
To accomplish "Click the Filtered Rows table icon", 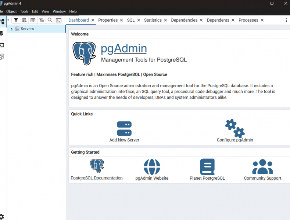I will pos(42,20).
